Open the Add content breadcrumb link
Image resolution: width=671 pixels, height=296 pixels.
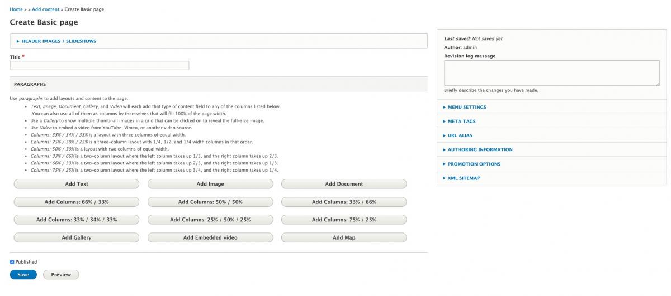click(x=45, y=9)
